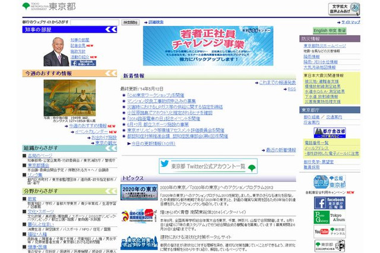This screenshot has width=380, height=253.
Task: Collapse the 今週のおすすめ情報 header arrows
Action: coord(111,73)
